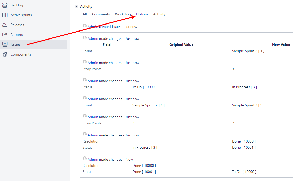Click the Releases ship icon
The width and height of the screenshot is (293, 181).
(x=5, y=25)
